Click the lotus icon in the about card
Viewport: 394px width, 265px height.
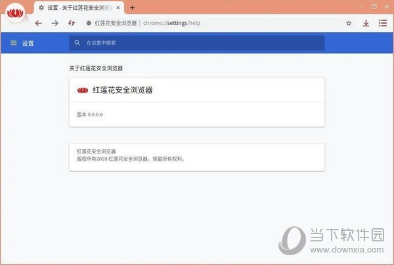pyautogui.click(x=83, y=90)
